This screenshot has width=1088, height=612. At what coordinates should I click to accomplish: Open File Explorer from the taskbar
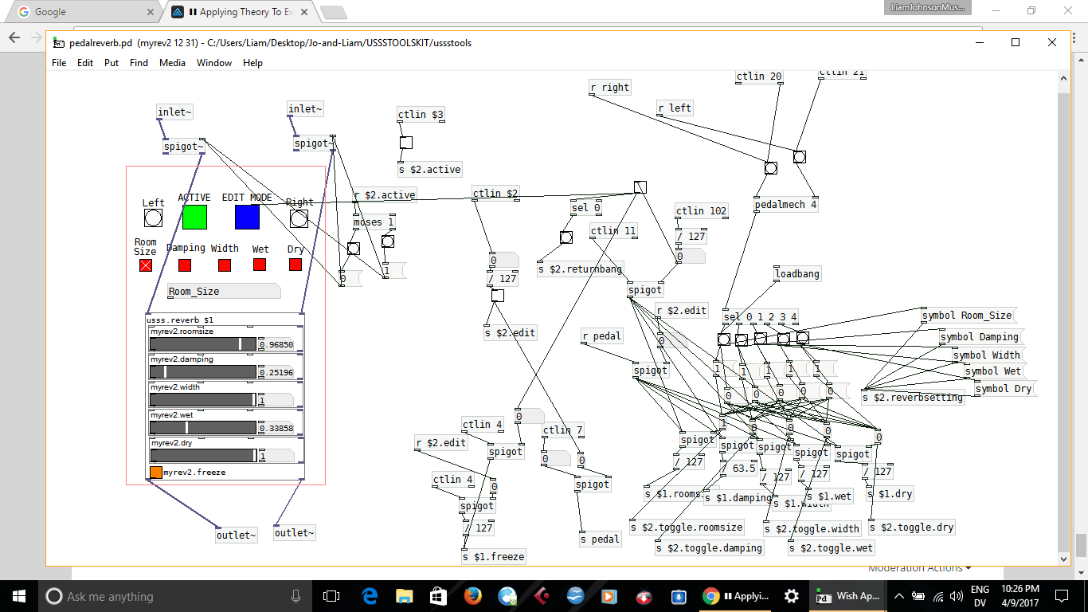tap(405, 596)
